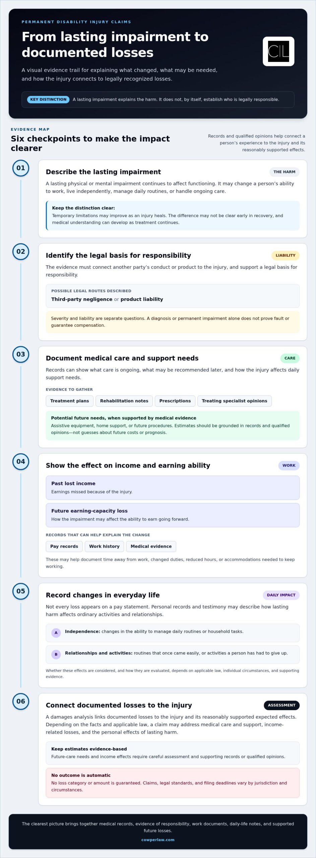Image resolution: width=316 pixels, height=858 pixels.
Task: Select the step 06 circle marker
Action: (21, 701)
